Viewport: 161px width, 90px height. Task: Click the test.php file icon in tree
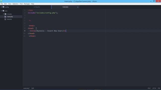pos(5,19)
